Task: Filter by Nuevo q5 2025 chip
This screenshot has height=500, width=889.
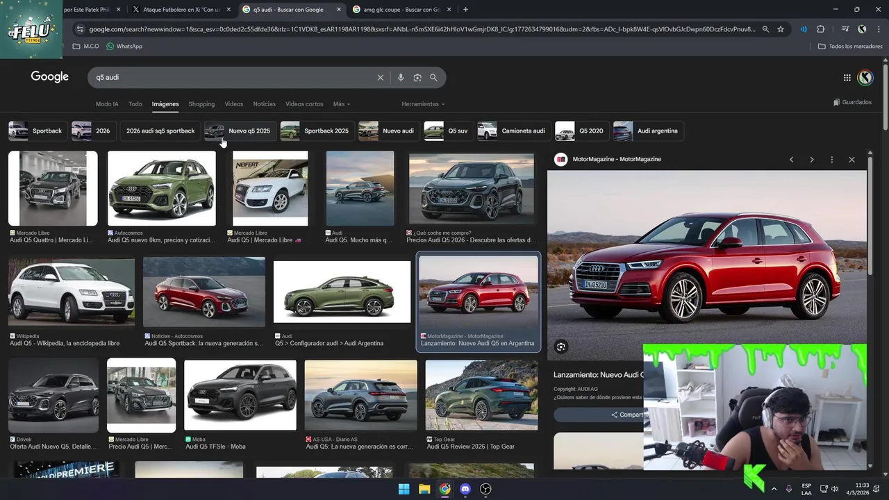Action: (x=240, y=131)
